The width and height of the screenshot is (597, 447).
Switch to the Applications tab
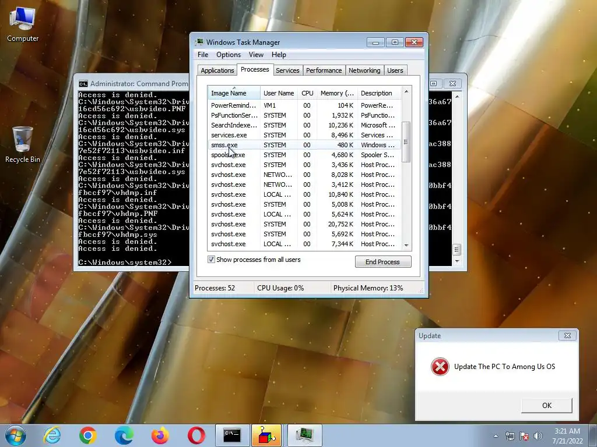(x=217, y=70)
